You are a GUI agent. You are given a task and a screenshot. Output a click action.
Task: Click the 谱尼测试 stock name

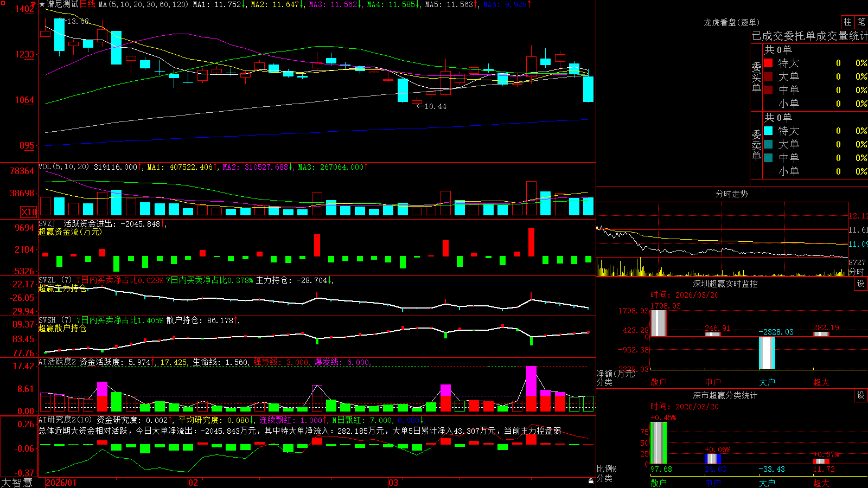(x=62, y=4)
